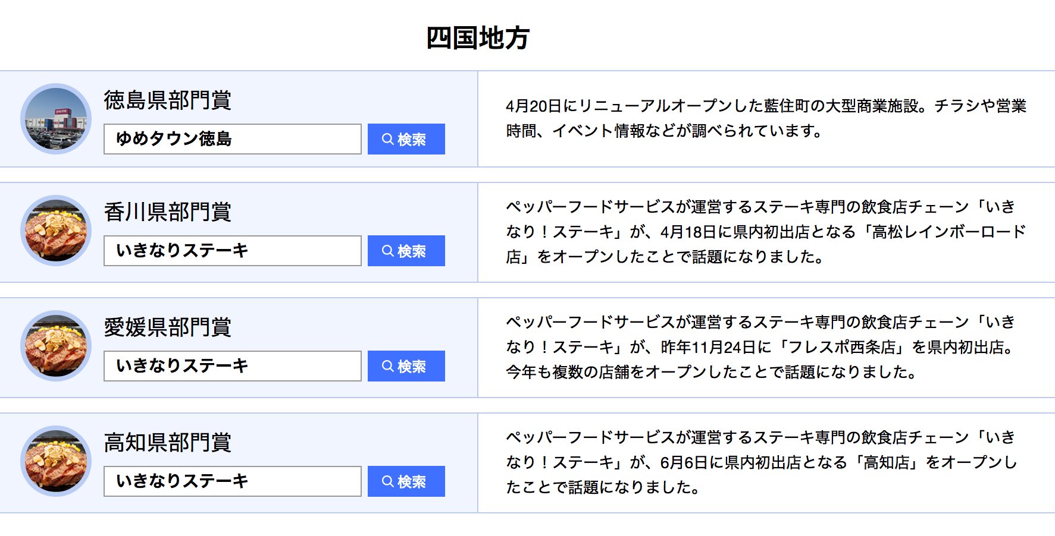Screen dimensions: 1055x536
Task: Click the description mentioning 藍住町の大型商業施設
Action: (766, 118)
